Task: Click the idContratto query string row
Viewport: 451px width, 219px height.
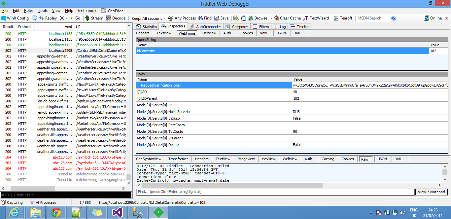Action: point(292,51)
